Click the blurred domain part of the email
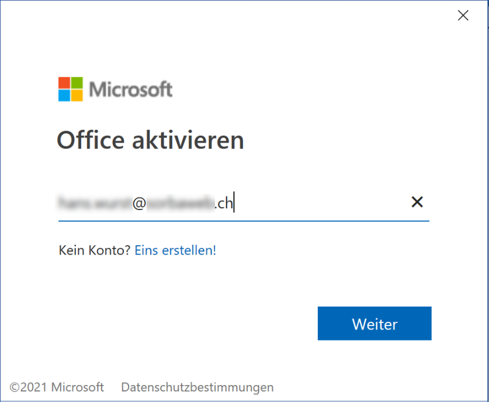Screen dimensions: 489x402 point(181,204)
